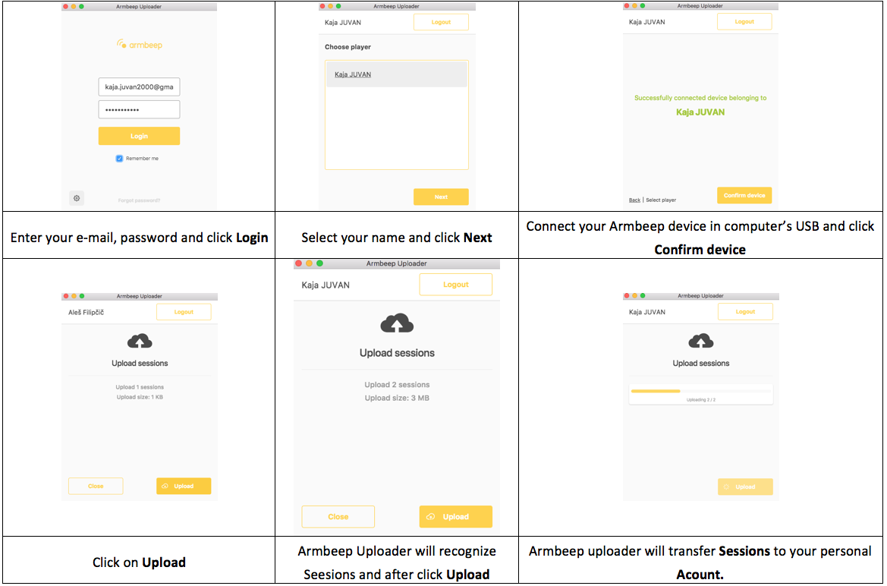Focus the email field with kaja.juvan2000
The height and width of the screenshot is (586, 887).
139,87
